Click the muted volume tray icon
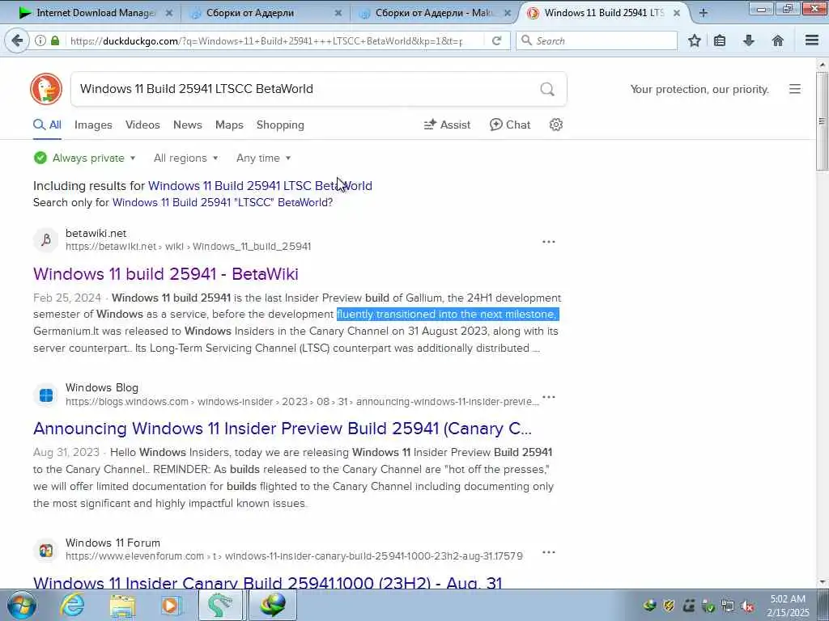Viewport: 829px width, 621px height. (747, 606)
